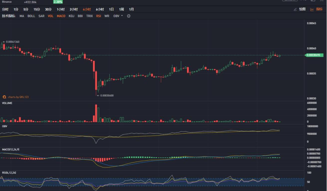Click the 0.00035 price axis label
Viewport: 327px width, 191px height.
coord(312,74)
